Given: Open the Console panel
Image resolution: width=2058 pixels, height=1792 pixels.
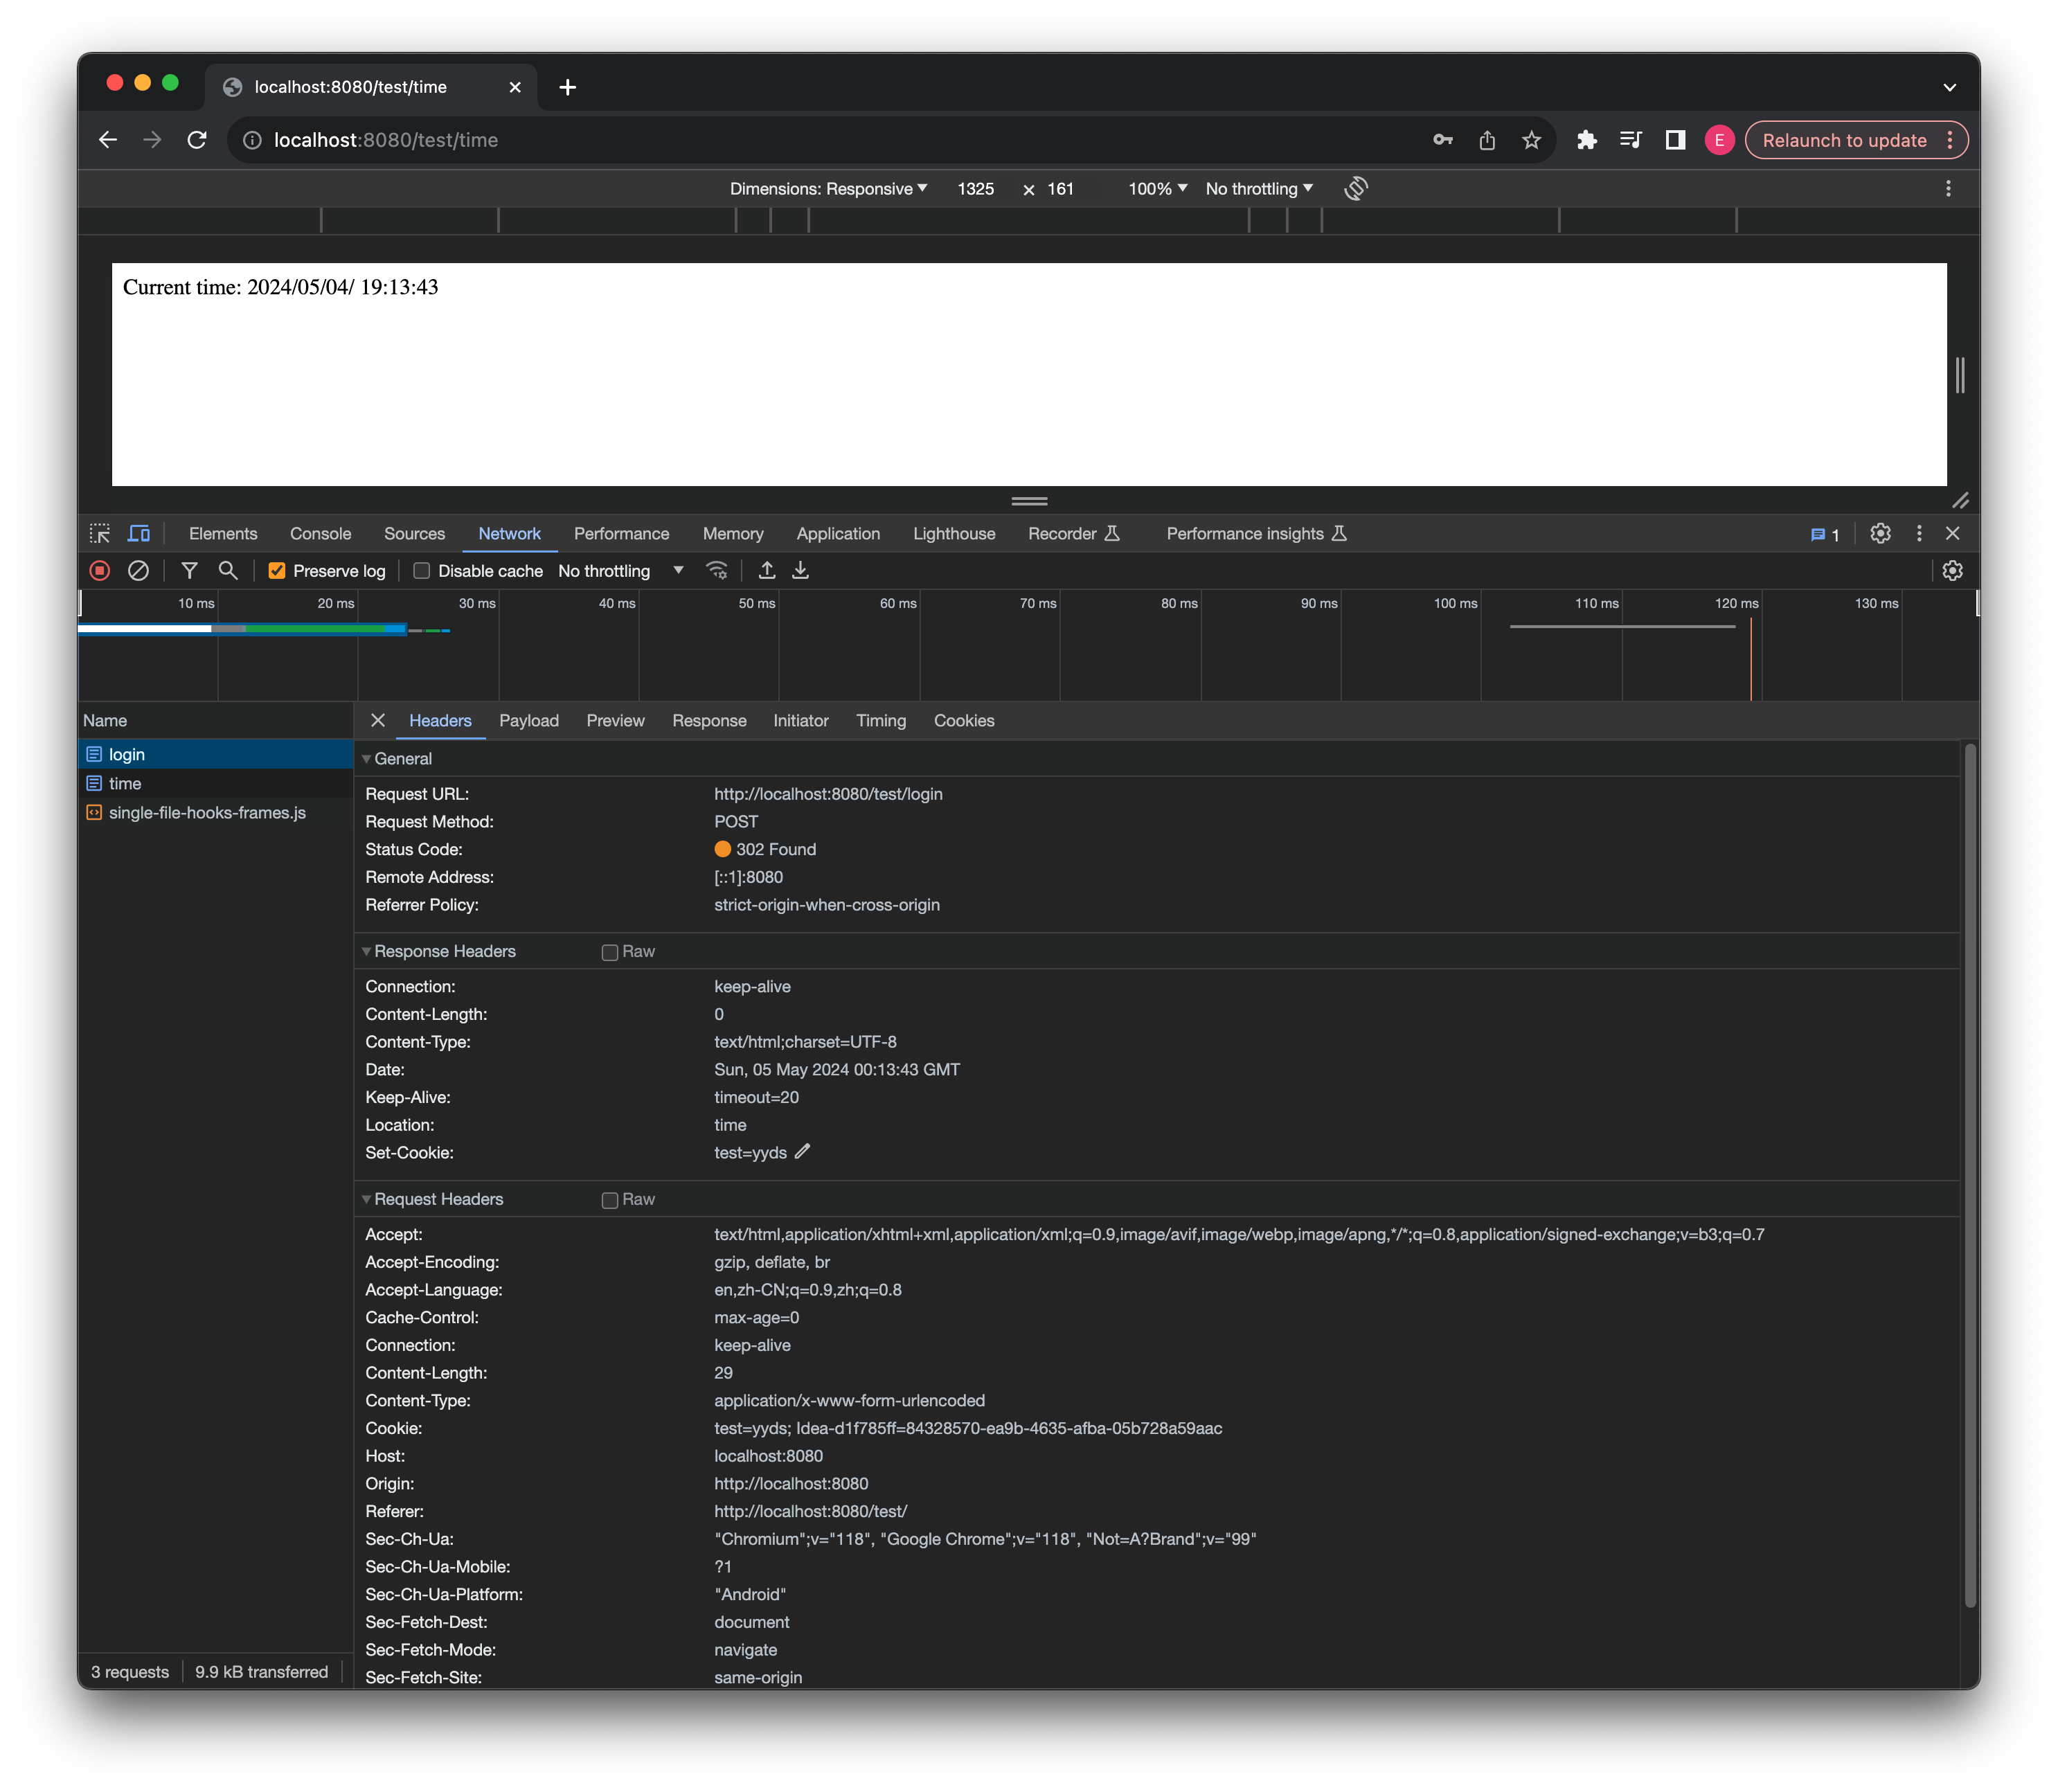Looking at the screenshot, I should 320,533.
